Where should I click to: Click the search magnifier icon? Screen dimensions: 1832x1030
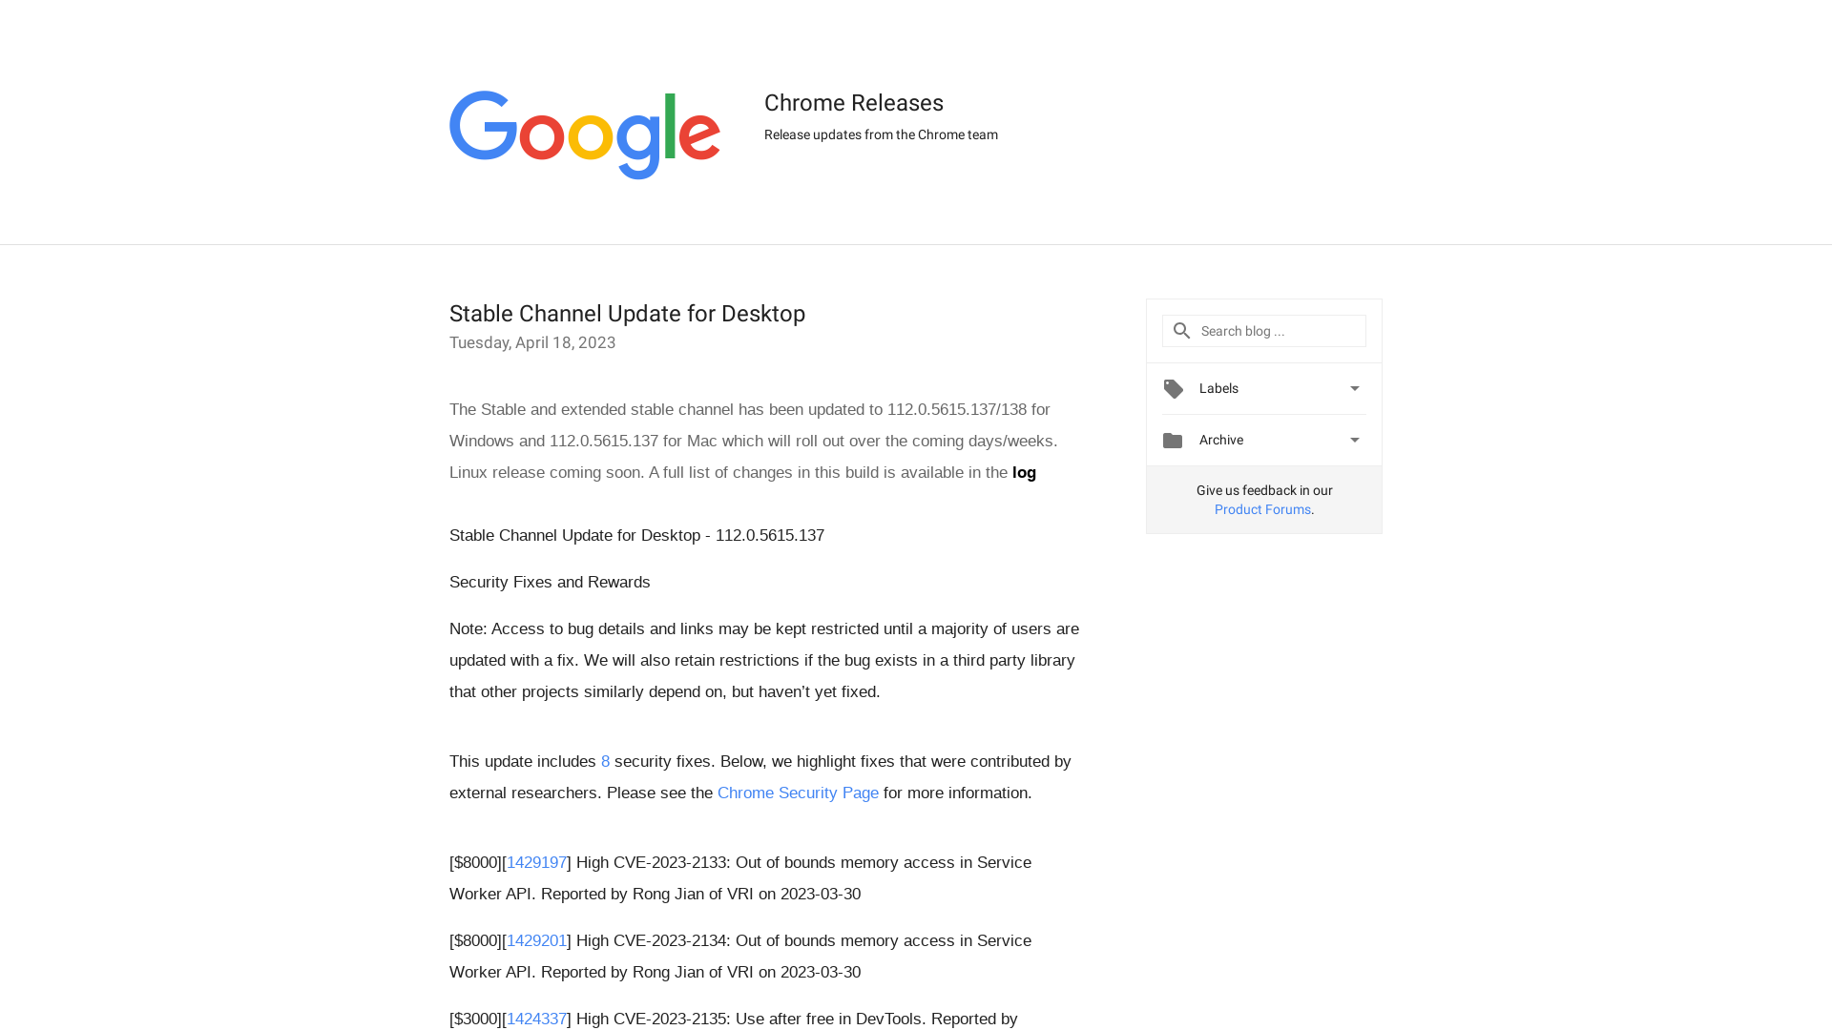[1181, 329]
